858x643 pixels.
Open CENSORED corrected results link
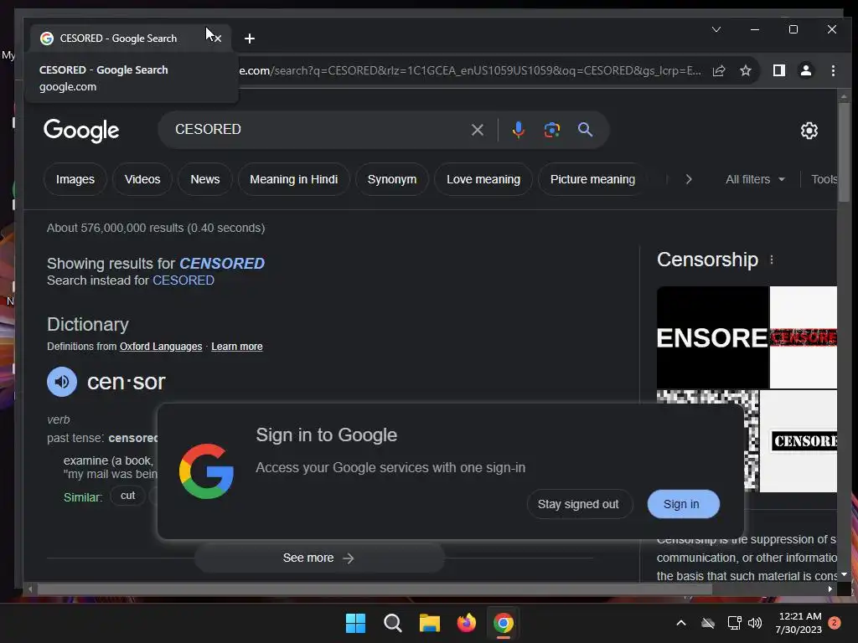[x=221, y=264]
